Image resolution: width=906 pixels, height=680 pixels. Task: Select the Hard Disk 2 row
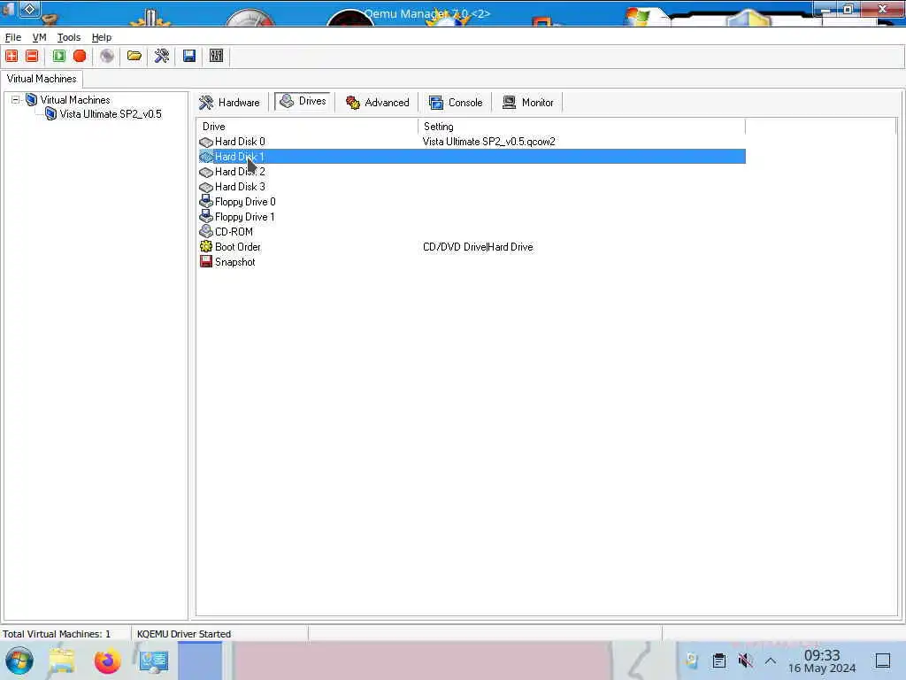472,172
